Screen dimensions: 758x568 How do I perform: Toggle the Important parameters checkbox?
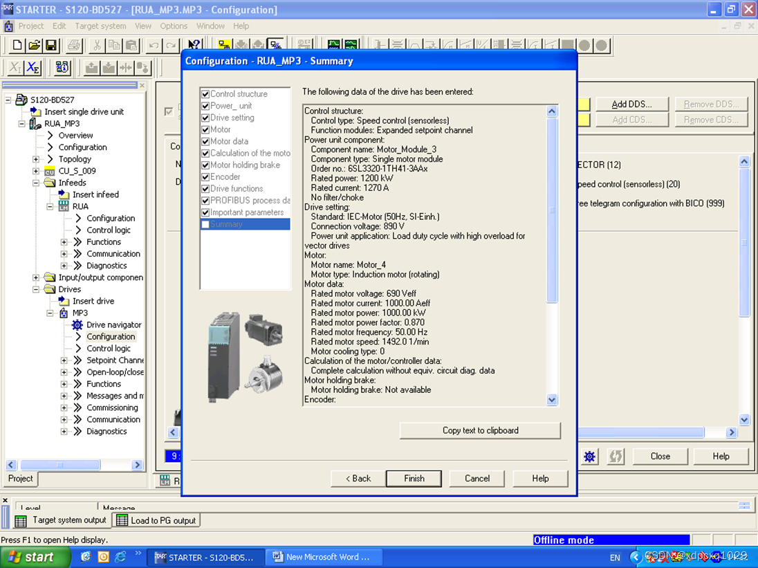(205, 212)
